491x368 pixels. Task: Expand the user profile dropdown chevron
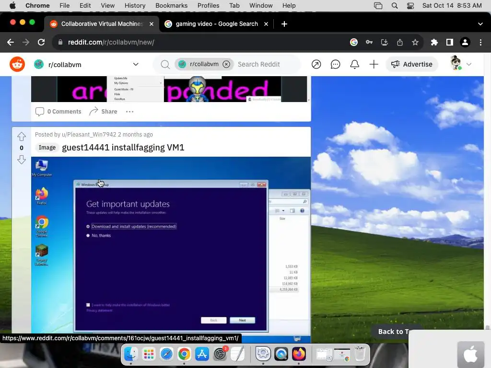coord(469,64)
